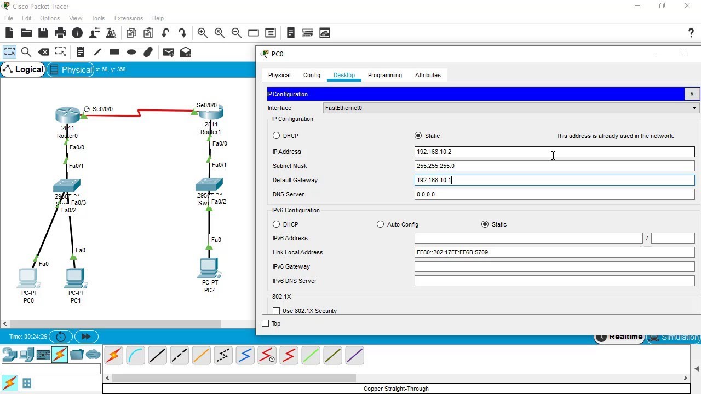Viewport: 701px width, 394px height.
Task: Paste with the toolbar clipboard icon
Action: [148, 33]
